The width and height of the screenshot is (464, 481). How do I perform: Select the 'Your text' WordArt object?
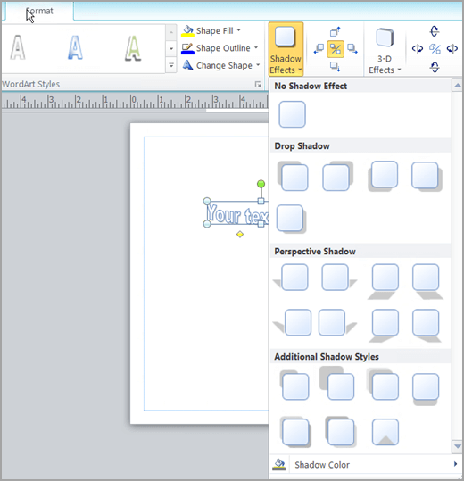[x=236, y=213]
